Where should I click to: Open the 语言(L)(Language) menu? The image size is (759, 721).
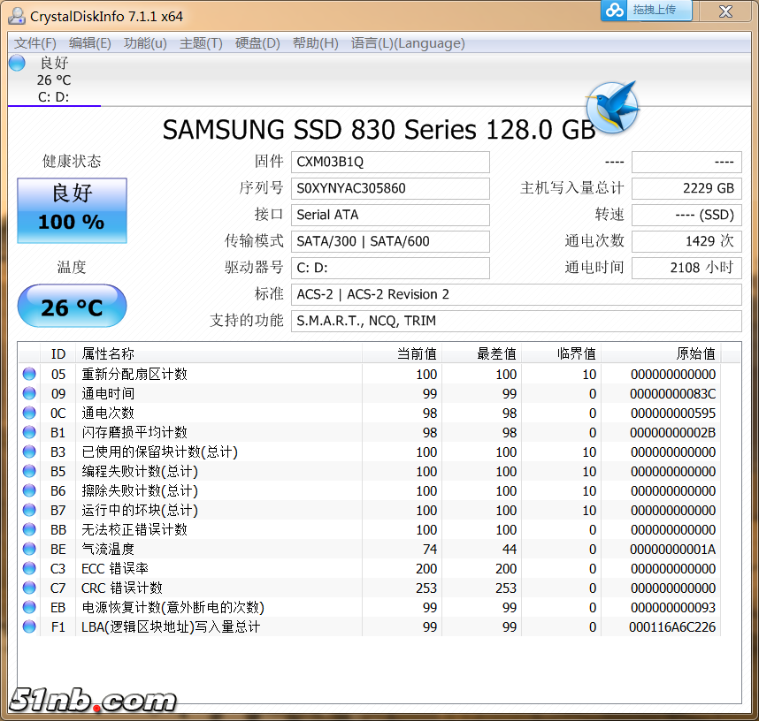pos(408,43)
